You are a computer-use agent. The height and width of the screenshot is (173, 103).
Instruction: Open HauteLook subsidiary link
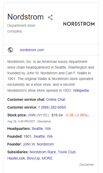tap(16, 158)
